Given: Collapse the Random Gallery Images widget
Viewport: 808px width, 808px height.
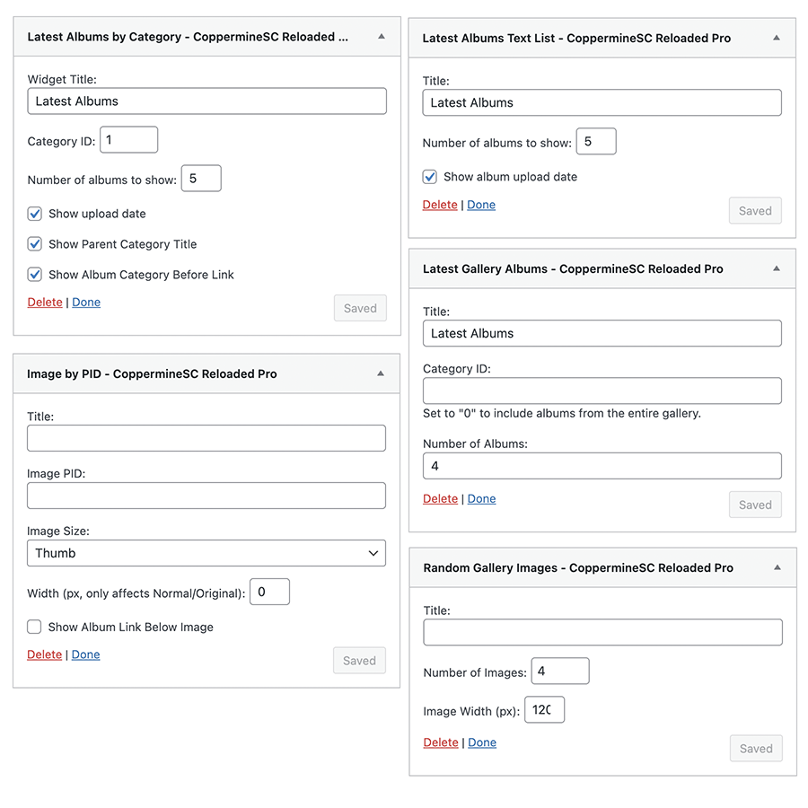Looking at the screenshot, I should [777, 567].
